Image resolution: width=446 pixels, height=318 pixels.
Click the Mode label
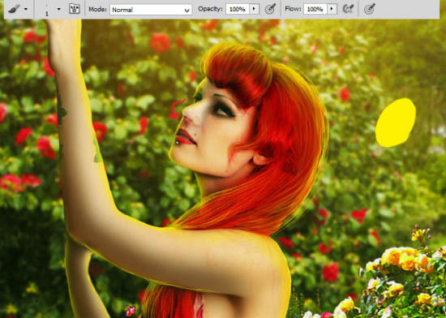coord(97,10)
